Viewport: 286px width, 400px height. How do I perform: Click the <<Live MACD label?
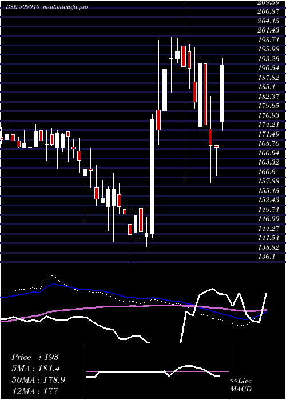(x=241, y=385)
